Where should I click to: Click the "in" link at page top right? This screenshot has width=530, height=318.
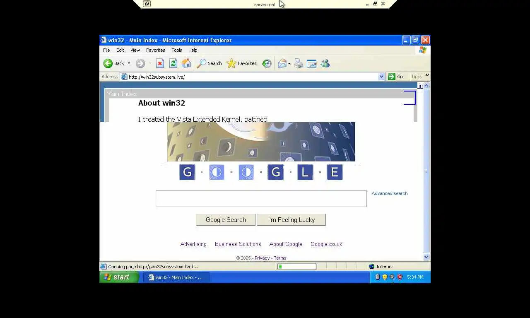pyautogui.click(x=420, y=86)
